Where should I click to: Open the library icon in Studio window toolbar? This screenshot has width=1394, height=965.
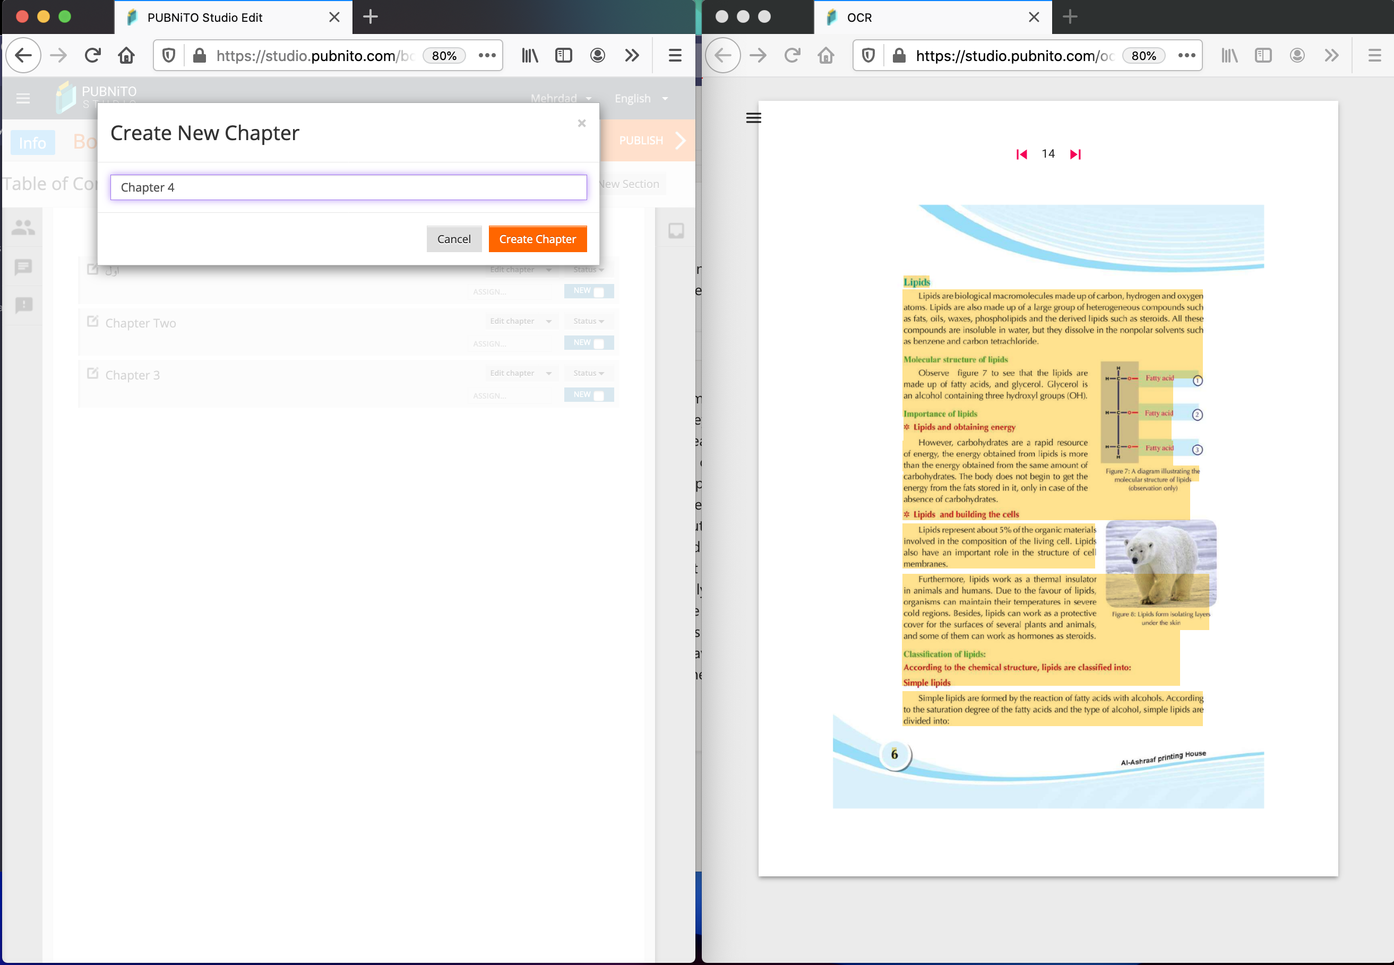tap(530, 56)
